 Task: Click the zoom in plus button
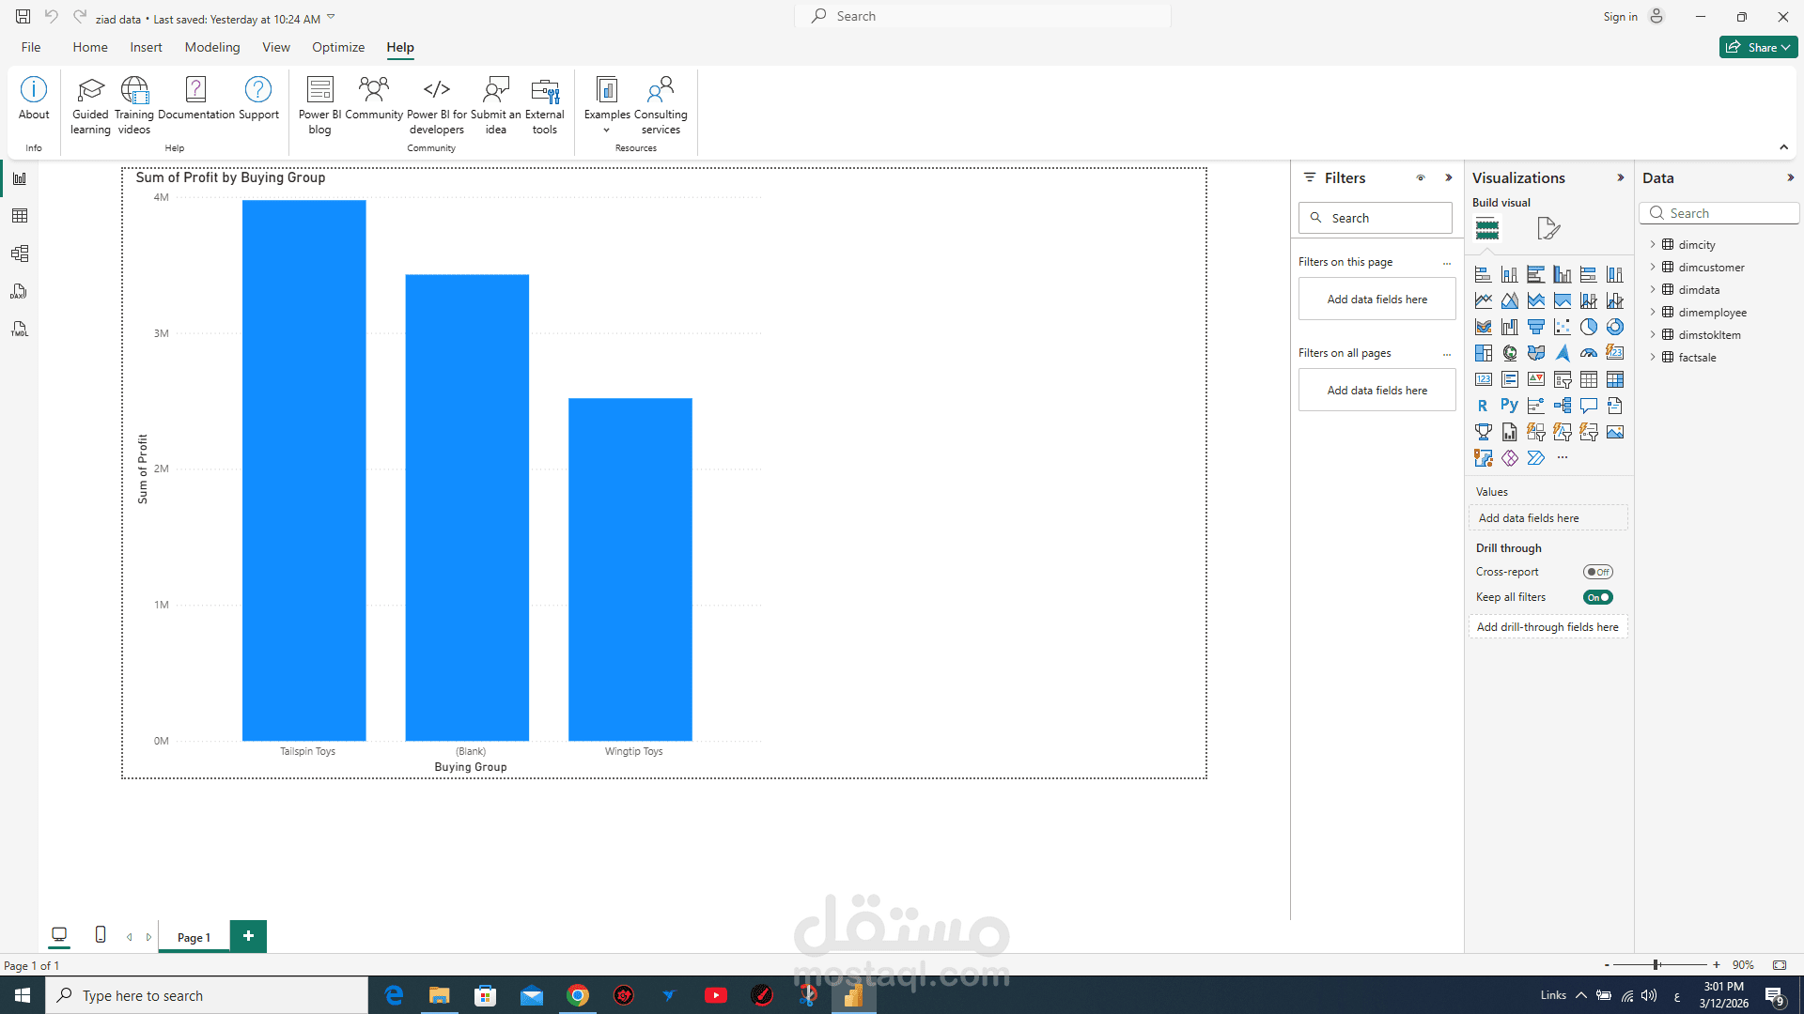click(1717, 965)
